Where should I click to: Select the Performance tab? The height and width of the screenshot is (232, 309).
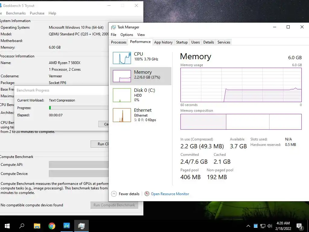(140, 42)
